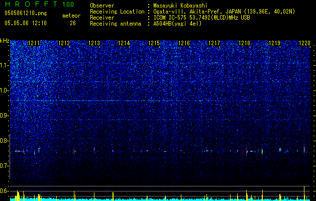This screenshot has width=316, height=201.
Task: Click the 1211 time marker
Action: 34,43
